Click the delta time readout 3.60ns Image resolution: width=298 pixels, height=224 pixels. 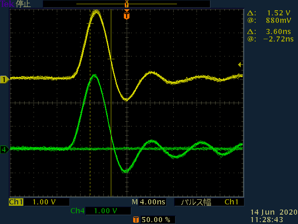[278, 31]
